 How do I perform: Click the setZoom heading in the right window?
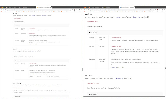pos(89,14)
